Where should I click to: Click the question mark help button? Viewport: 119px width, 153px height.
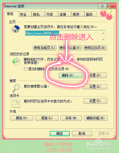coord(102,6)
